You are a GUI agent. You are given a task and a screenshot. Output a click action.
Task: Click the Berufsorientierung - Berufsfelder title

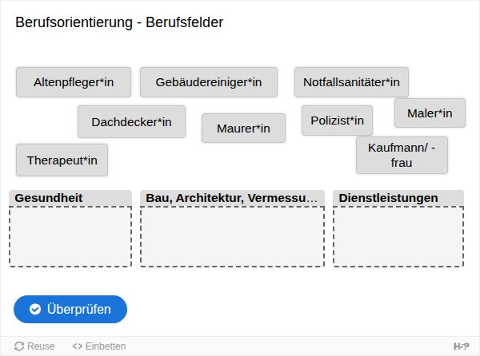point(119,22)
